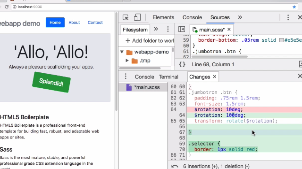Click the file navigator vertical scrollbar
The height and width of the screenshot is (169, 302).
173,50
